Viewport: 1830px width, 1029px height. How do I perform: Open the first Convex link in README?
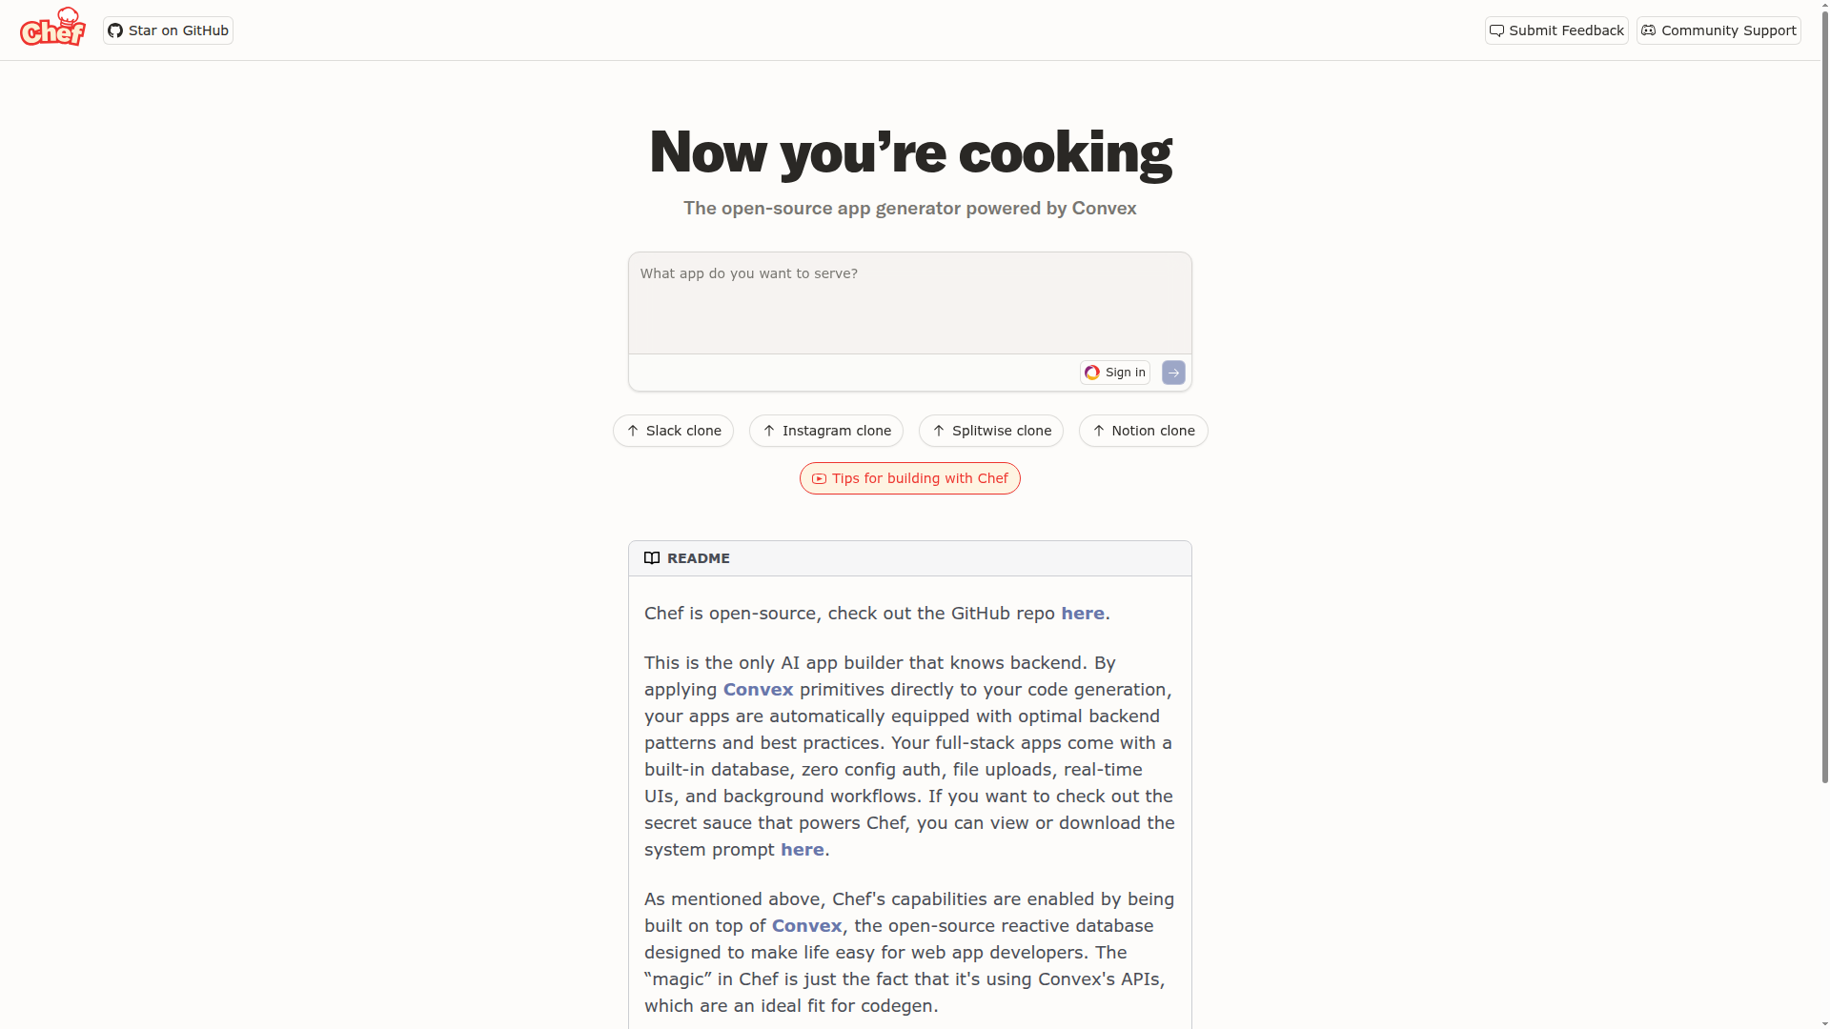pyautogui.click(x=758, y=690)
